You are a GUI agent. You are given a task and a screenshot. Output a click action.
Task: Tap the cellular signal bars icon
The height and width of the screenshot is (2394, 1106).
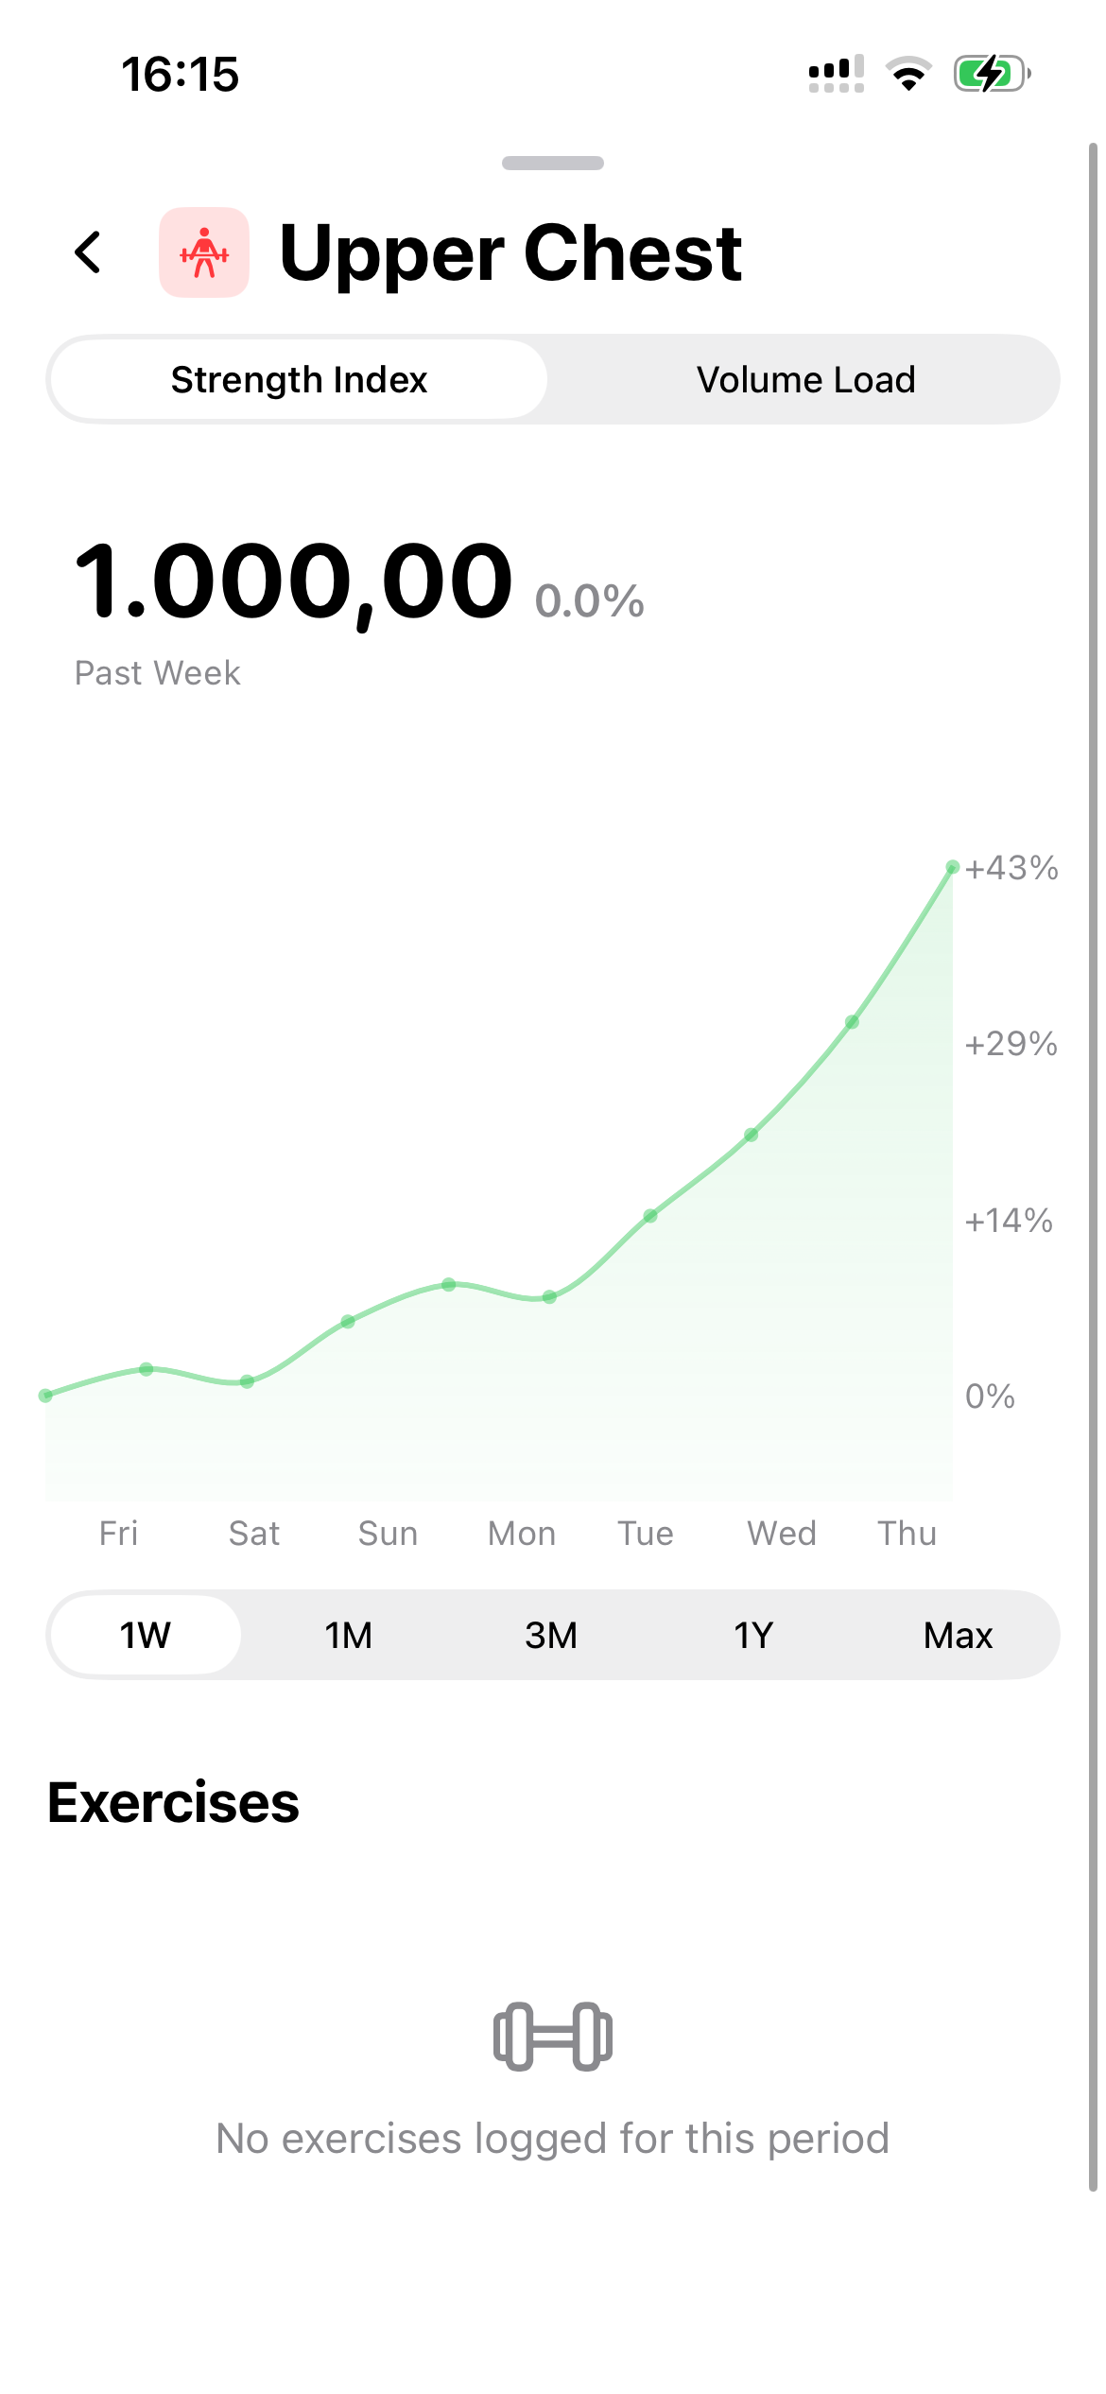(836, 75)
